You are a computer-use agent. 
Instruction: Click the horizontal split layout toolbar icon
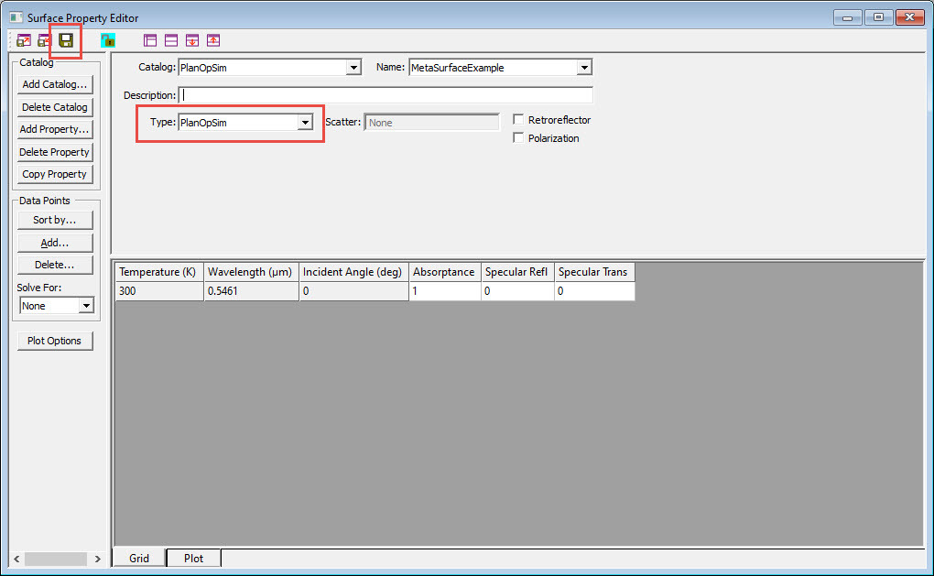tap(171, 40)
